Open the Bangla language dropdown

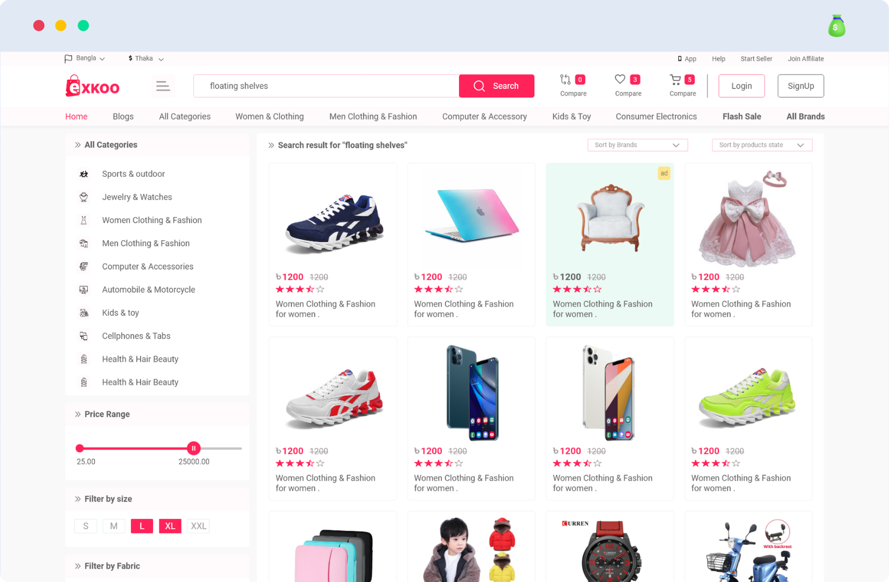[x=85, y=58]
